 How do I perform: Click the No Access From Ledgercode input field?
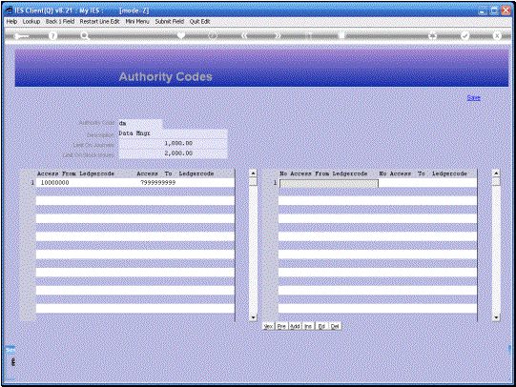[x=328, y=183]
